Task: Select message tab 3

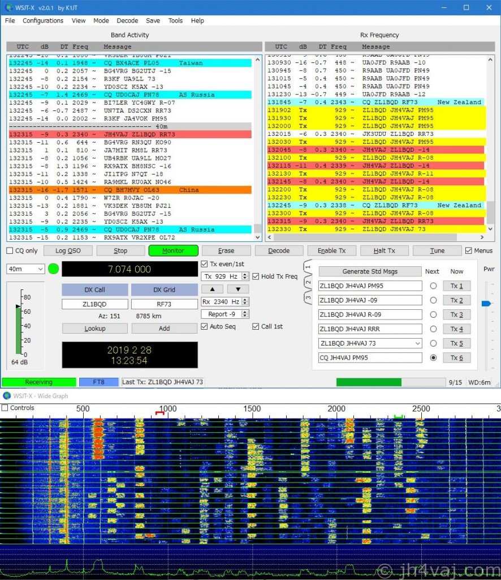Action: click(308, 297)
